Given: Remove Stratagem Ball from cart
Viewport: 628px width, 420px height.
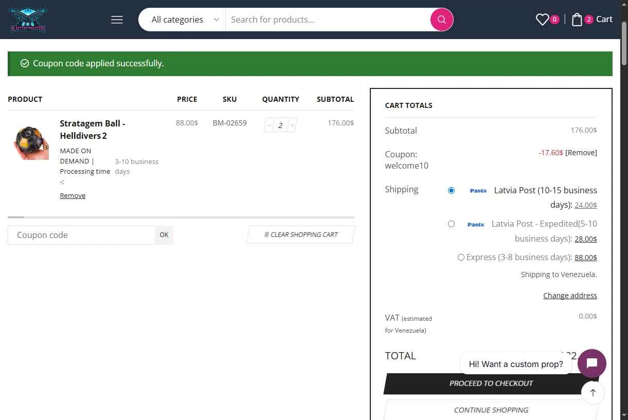Looking at the screenshot, I should [73, 195].
